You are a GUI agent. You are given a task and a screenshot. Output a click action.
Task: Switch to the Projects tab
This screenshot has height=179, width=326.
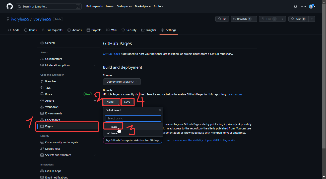coord(94,30)
